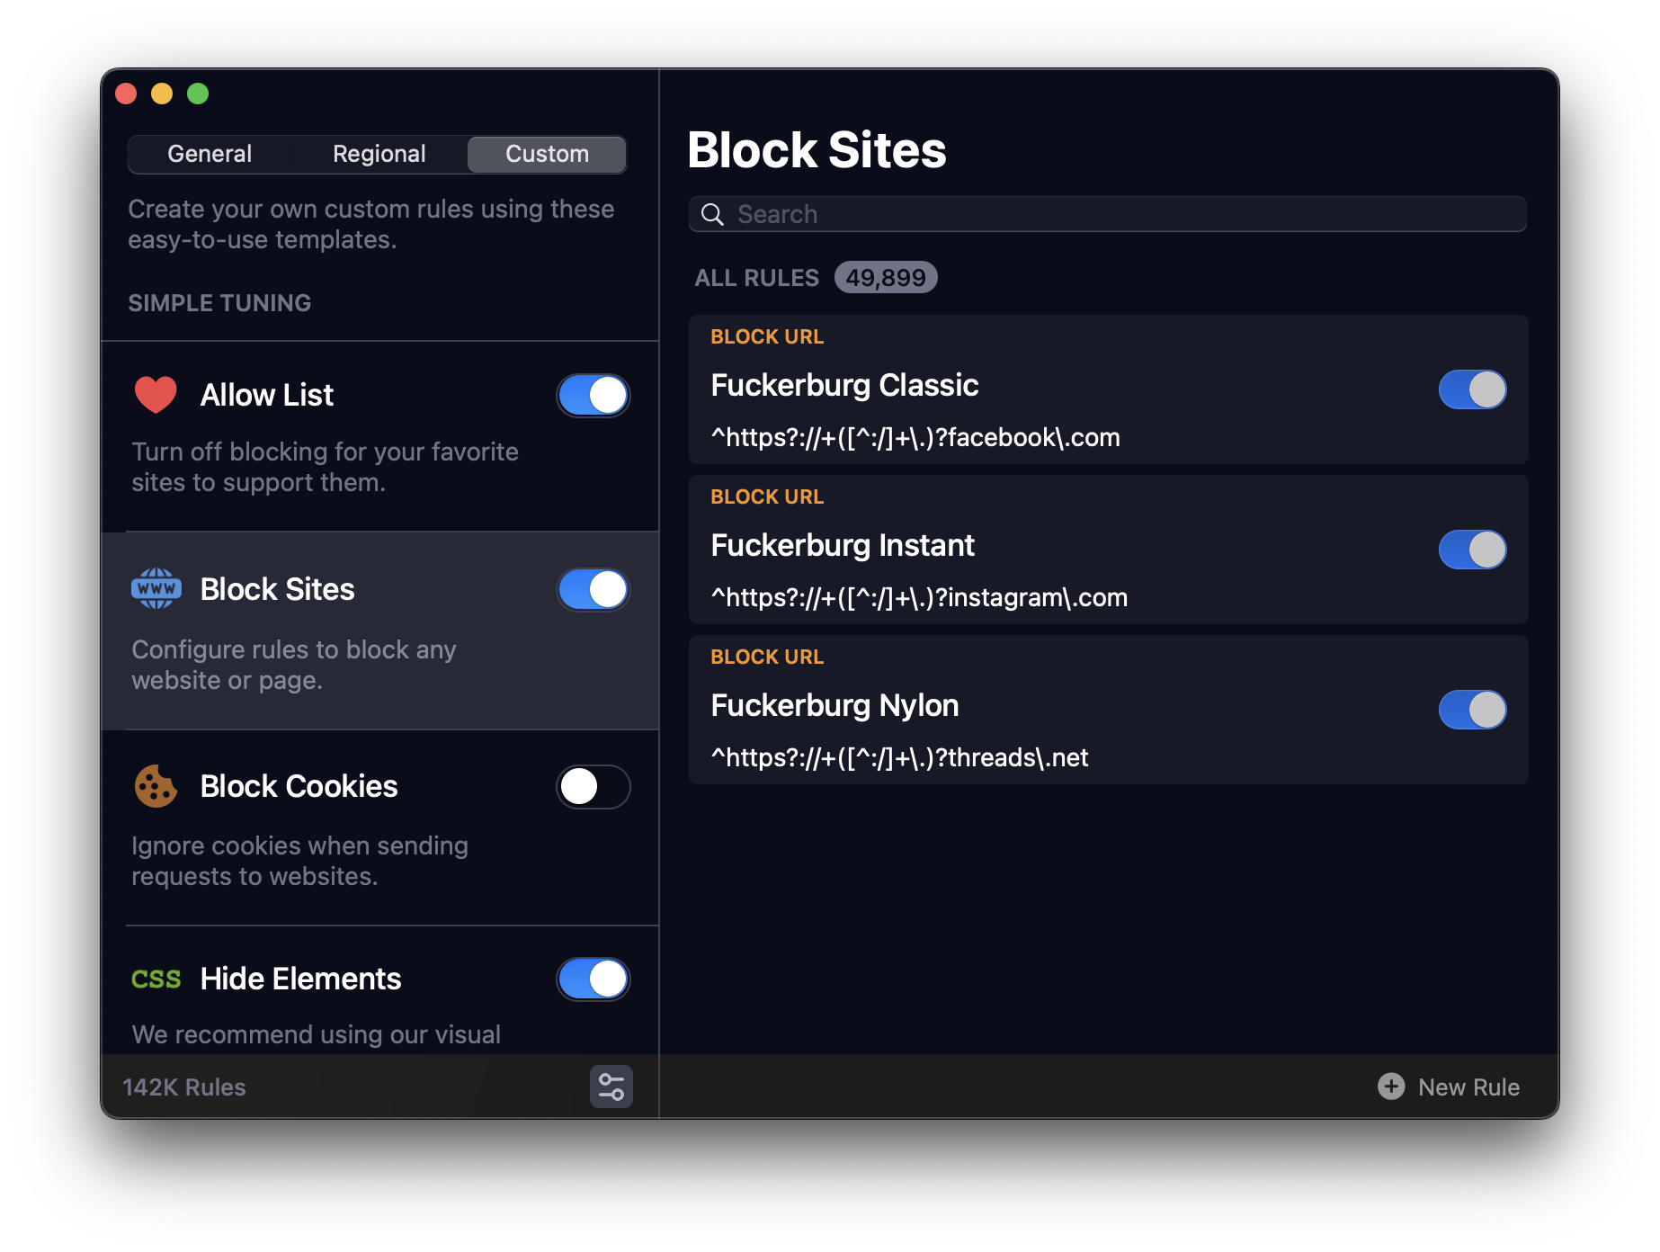Viewport: 1660px width, 1252px height.
Task: Disable the Block Sites switch
Action: coord(593,589)
